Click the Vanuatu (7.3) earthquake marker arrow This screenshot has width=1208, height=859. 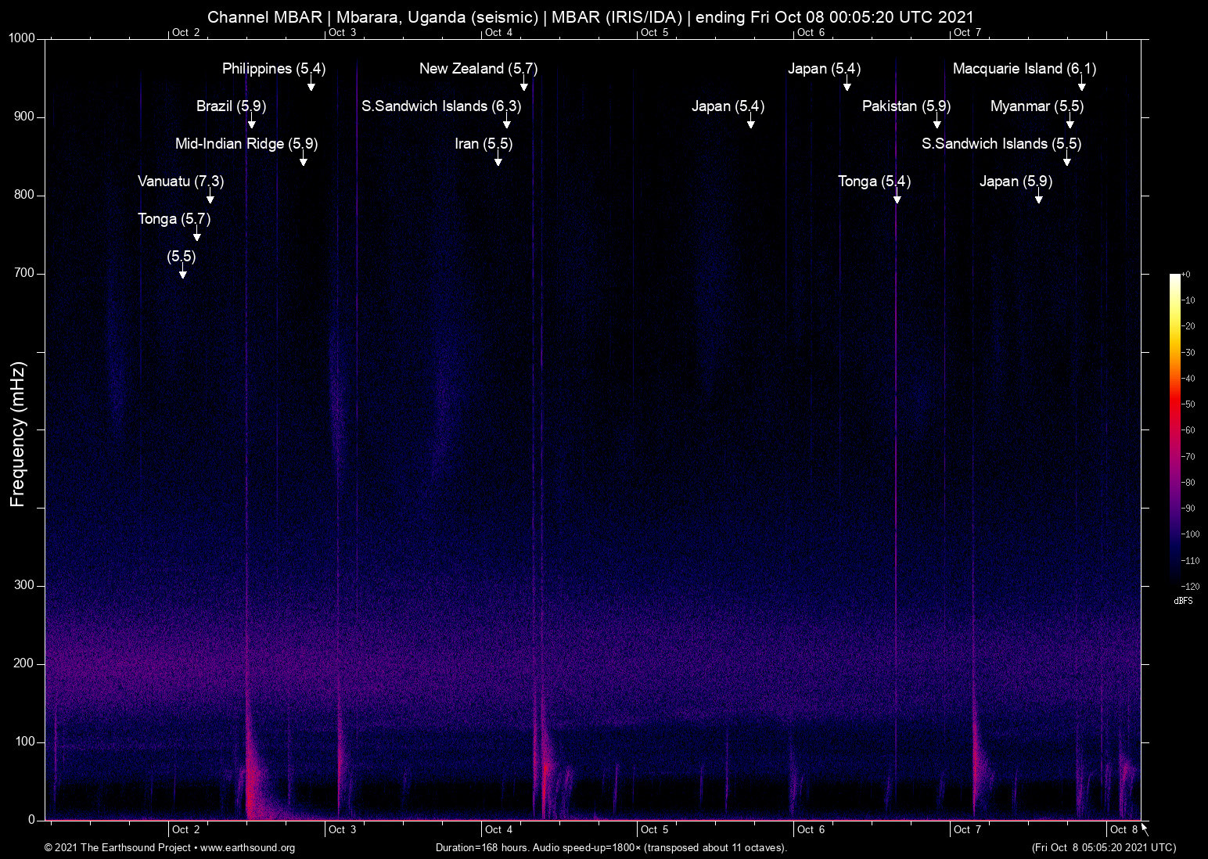click(x=210, y=198)
